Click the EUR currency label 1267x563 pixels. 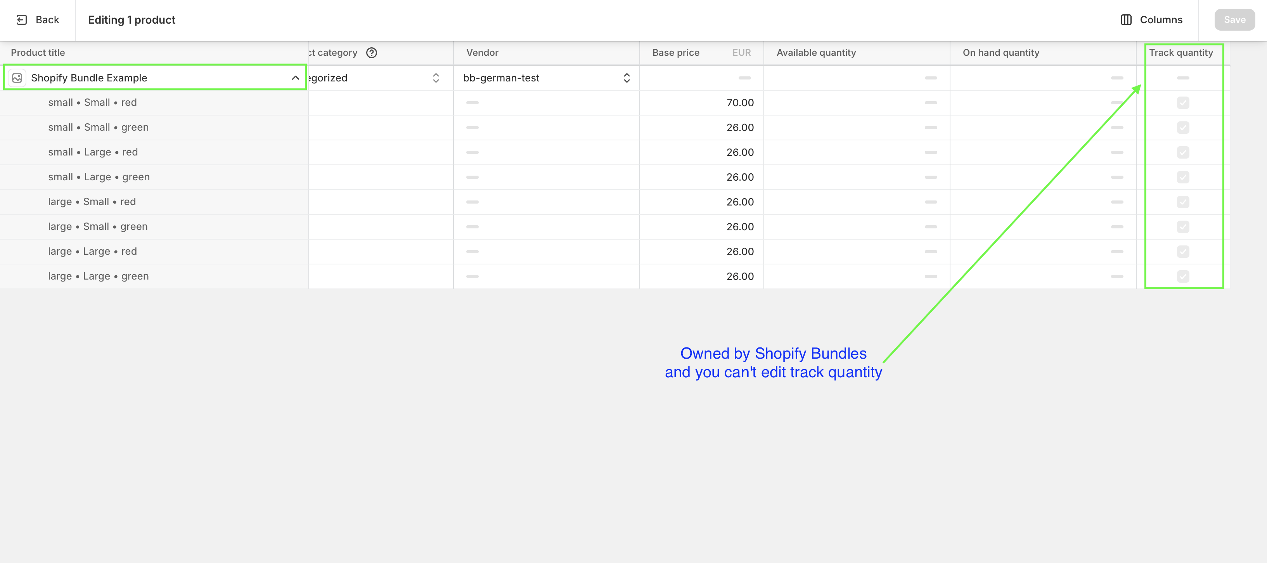(x=741, y=53)
